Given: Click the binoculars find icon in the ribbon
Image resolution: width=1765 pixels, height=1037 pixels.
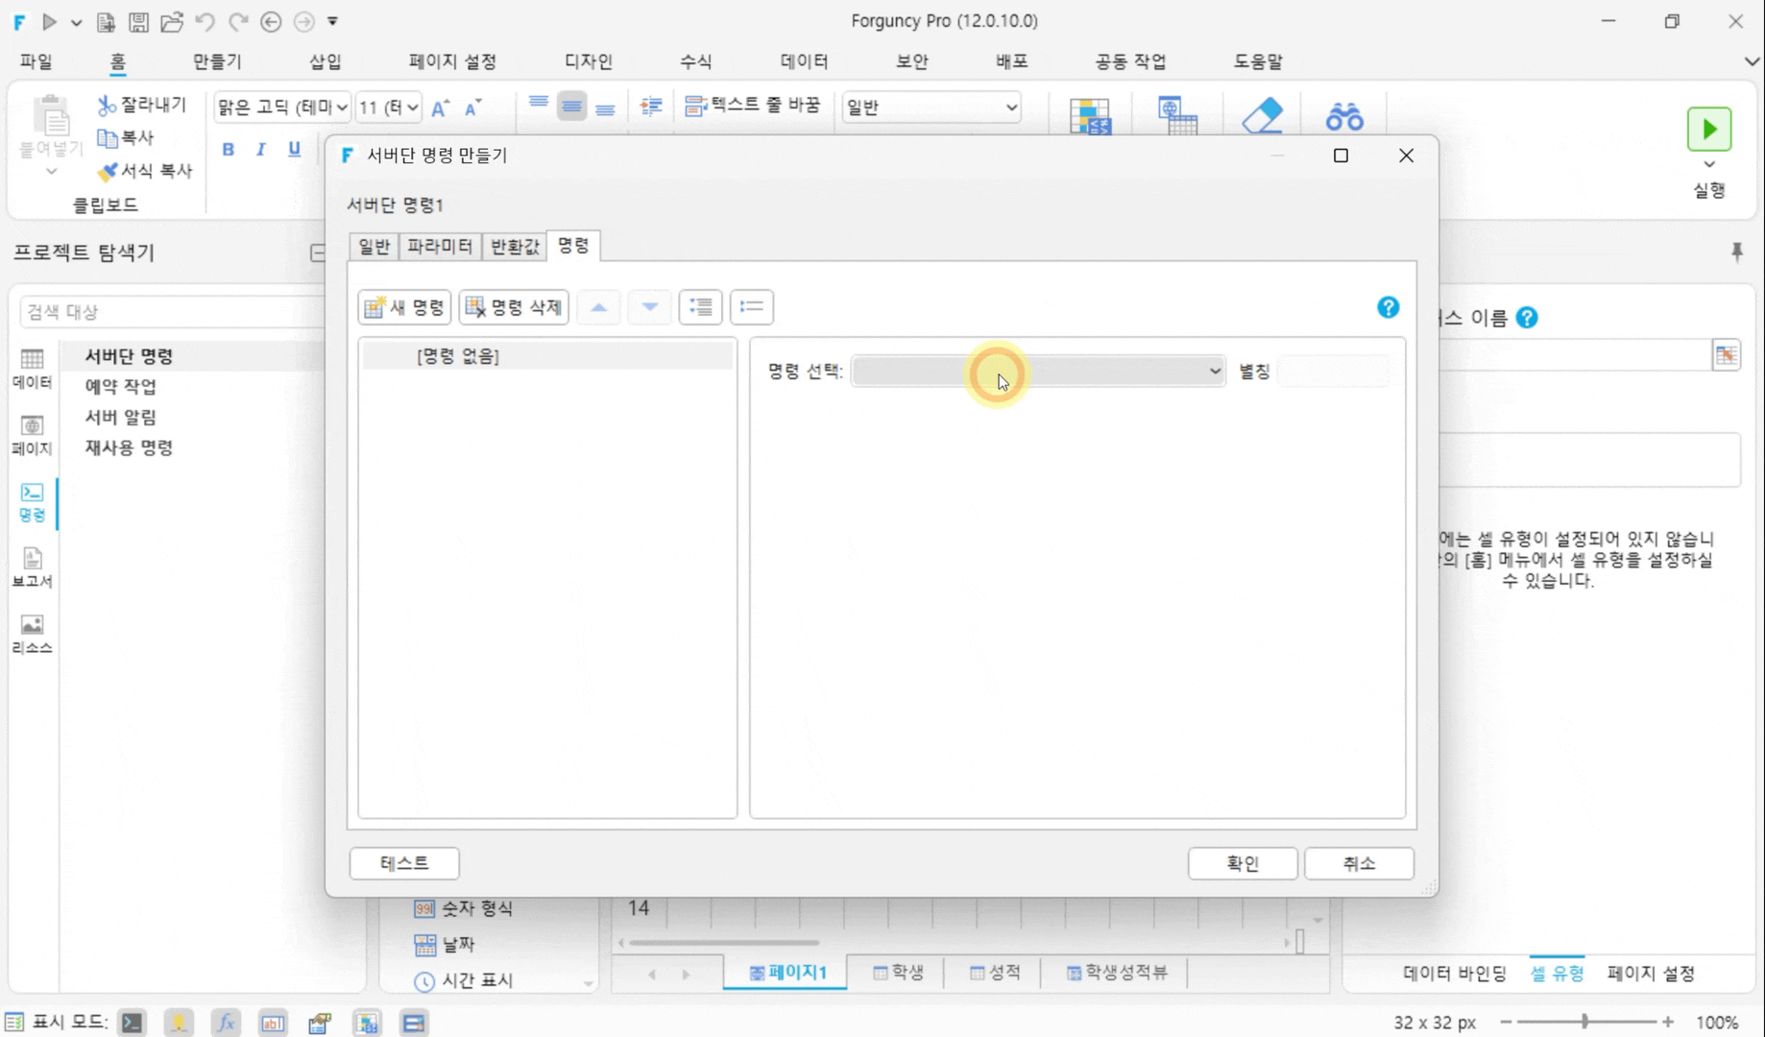Looking at the screenshot, I should [1344, 116].
